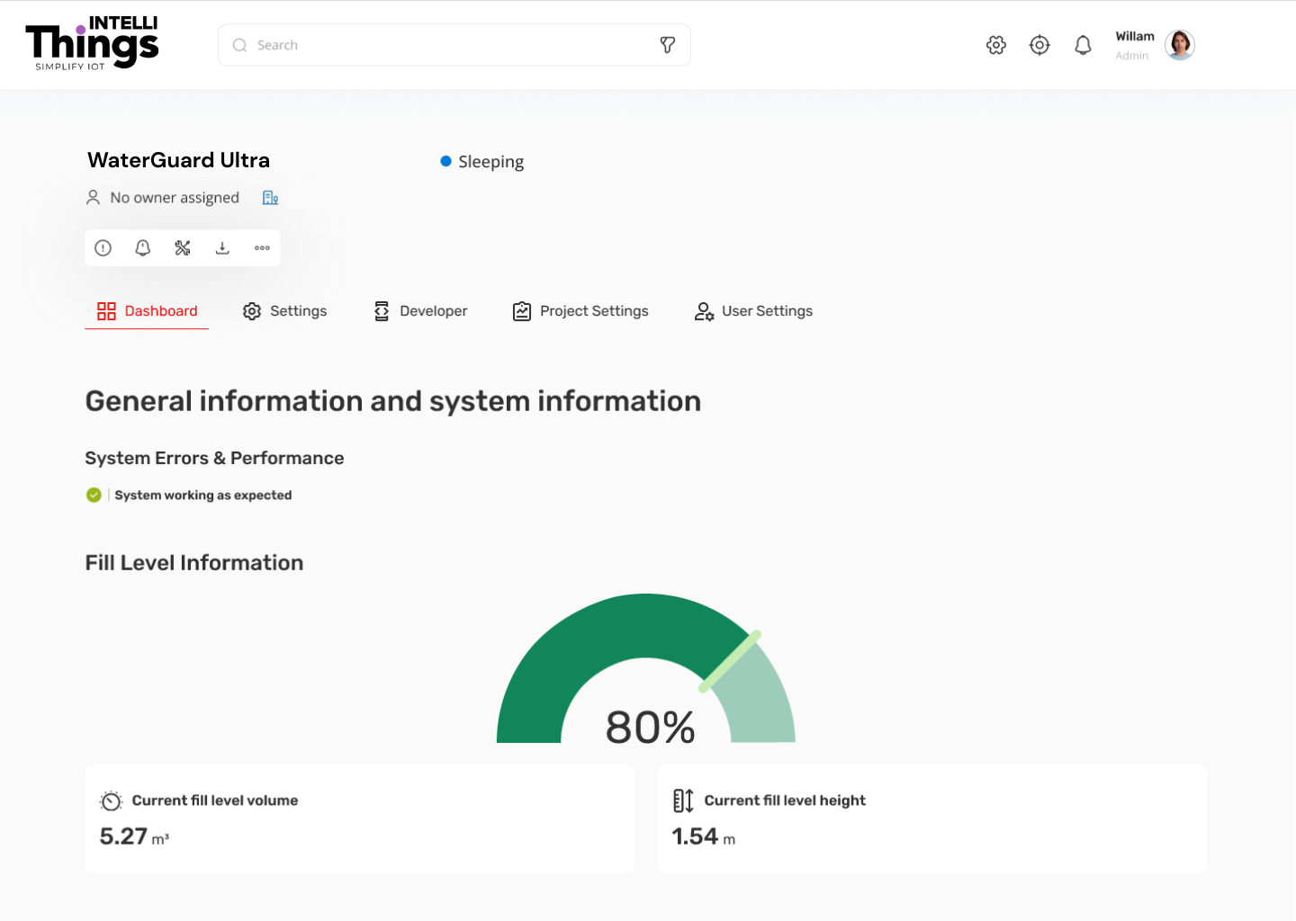
Task: Open the maintenance tools wrench icon
Action: click(x=183, y=248)
